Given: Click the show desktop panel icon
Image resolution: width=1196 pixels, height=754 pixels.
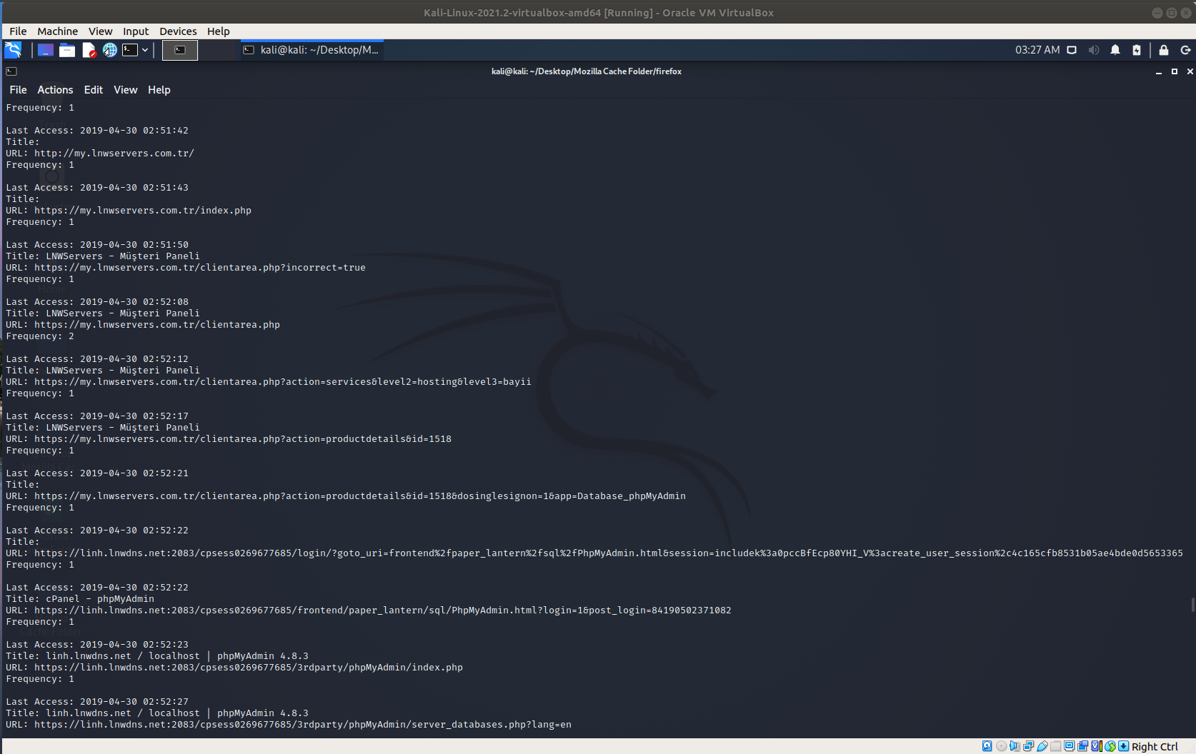Looking at the screenshot, I should coord(45,50).
